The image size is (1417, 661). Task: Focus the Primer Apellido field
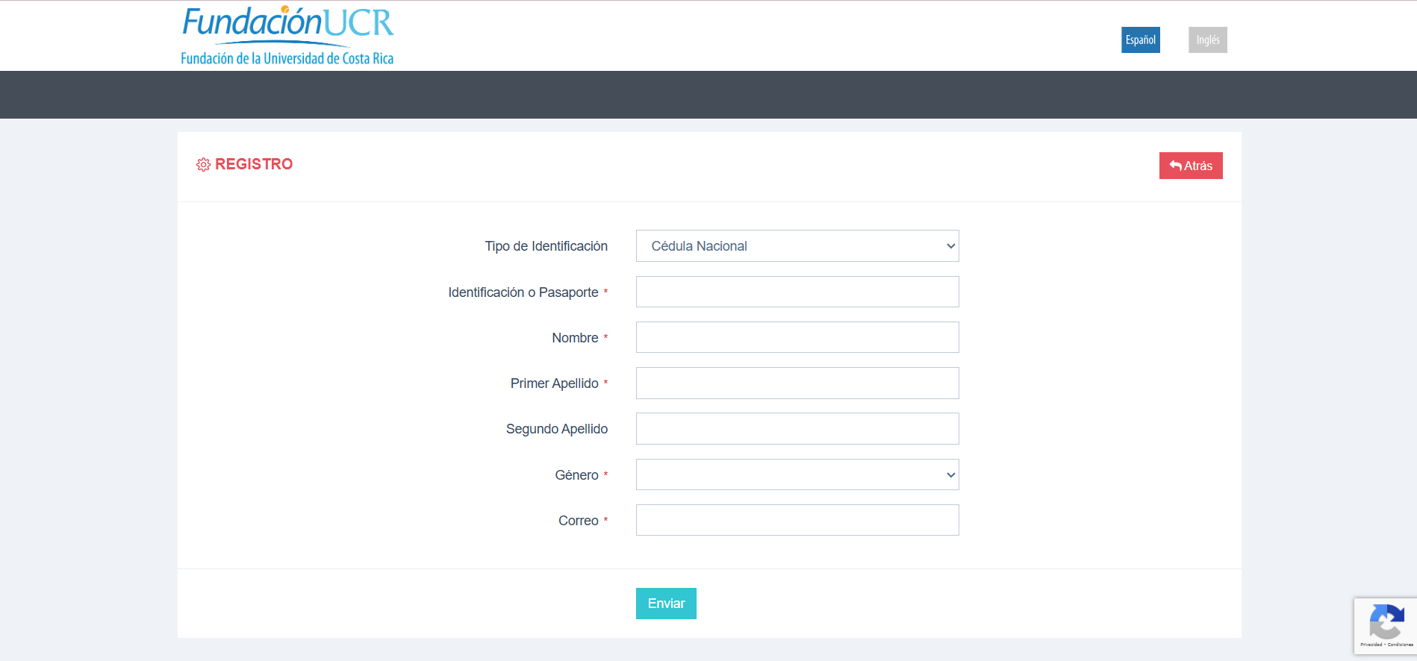click(797, 383)
